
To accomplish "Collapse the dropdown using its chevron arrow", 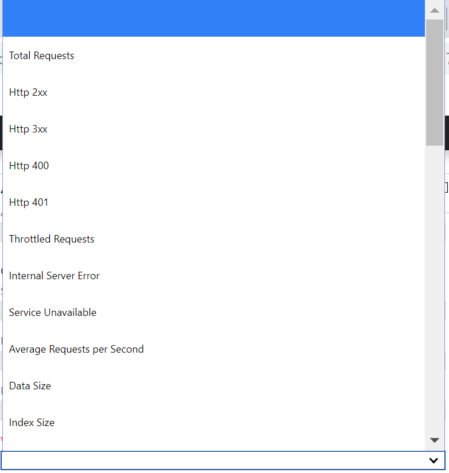I will [x=434, y=460].
